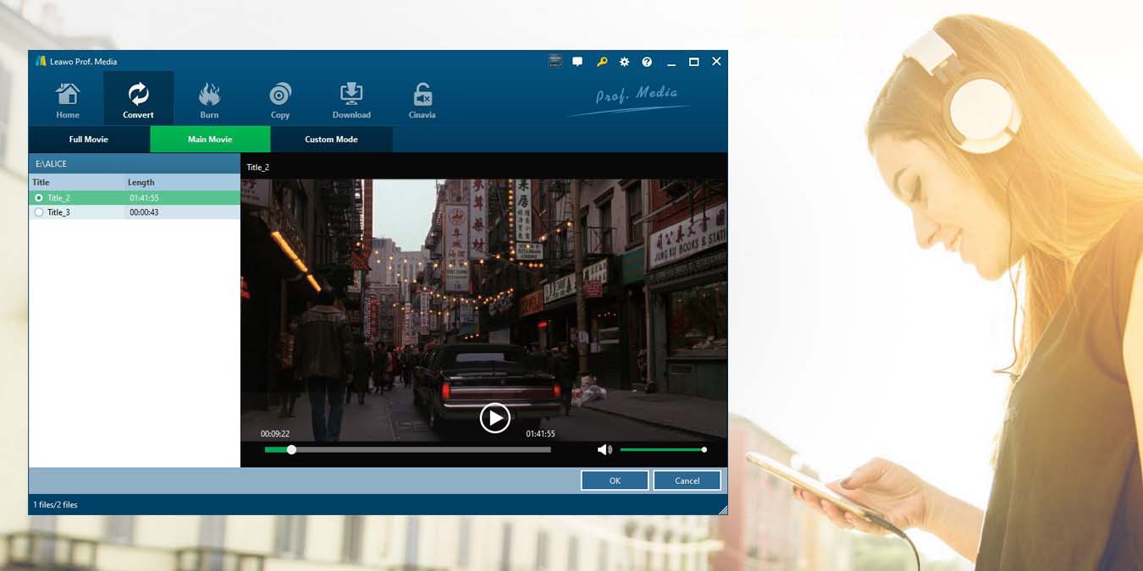This screenshot has height=571, width=1143.
Task: Play the video preview
Action: coord(494,418)
